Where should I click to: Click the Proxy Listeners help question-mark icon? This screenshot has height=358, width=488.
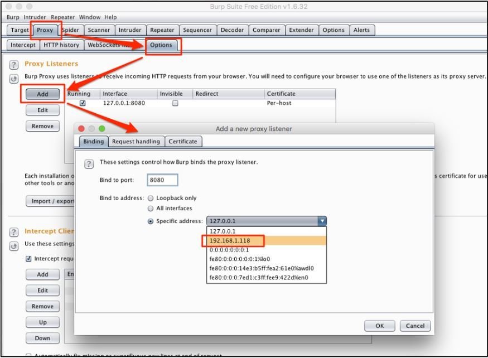tap(13, 65)
